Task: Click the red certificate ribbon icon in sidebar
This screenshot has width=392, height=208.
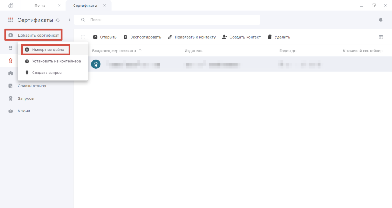Action: coord(10,60)
